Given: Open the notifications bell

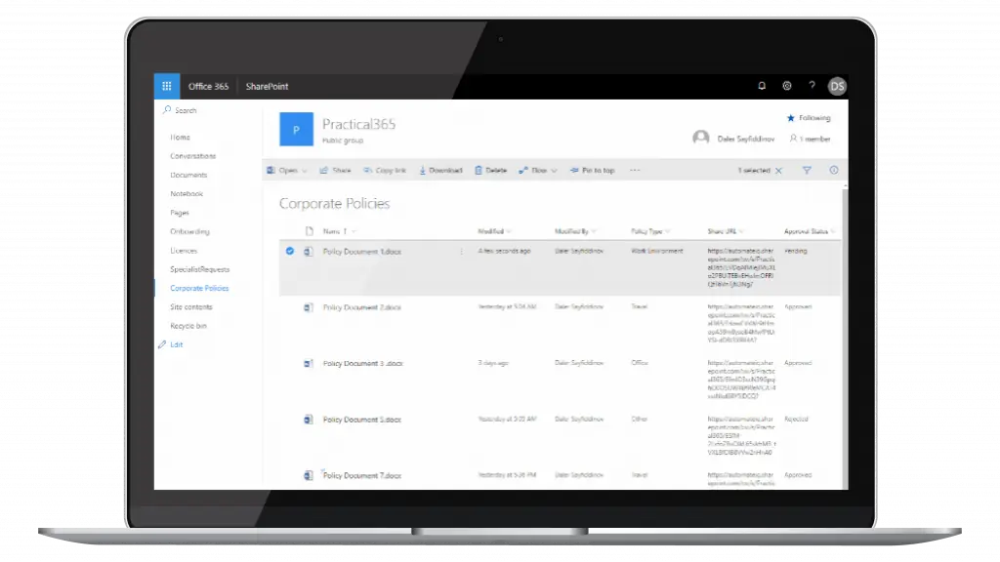Looking at the screenshot, I should pos(762,86).
